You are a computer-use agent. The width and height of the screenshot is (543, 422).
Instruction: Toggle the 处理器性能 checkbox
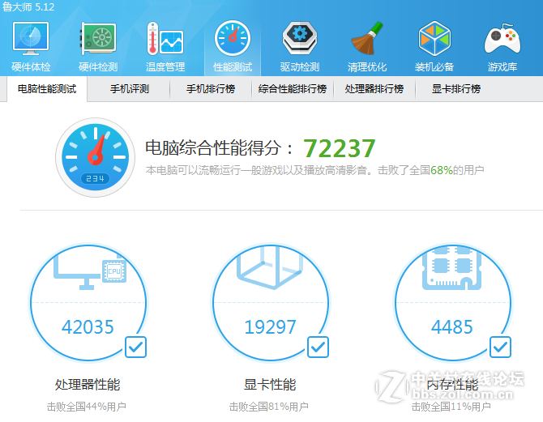pos(136,347)
